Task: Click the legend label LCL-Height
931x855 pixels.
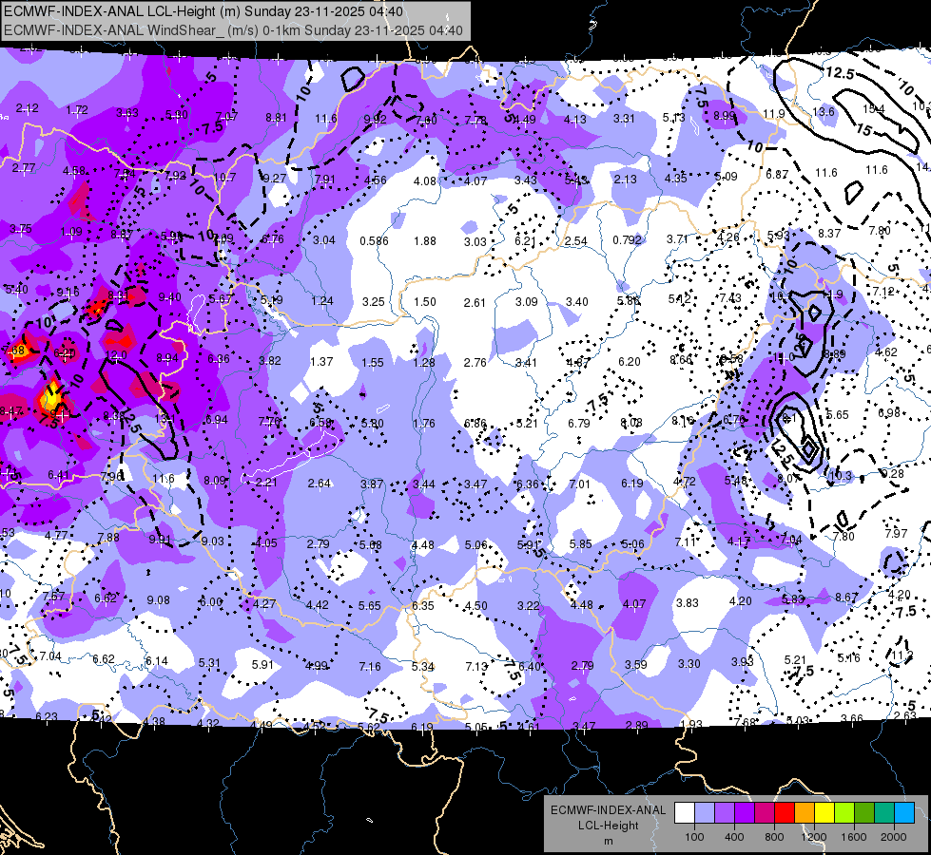Action: [x=608, y=826]
